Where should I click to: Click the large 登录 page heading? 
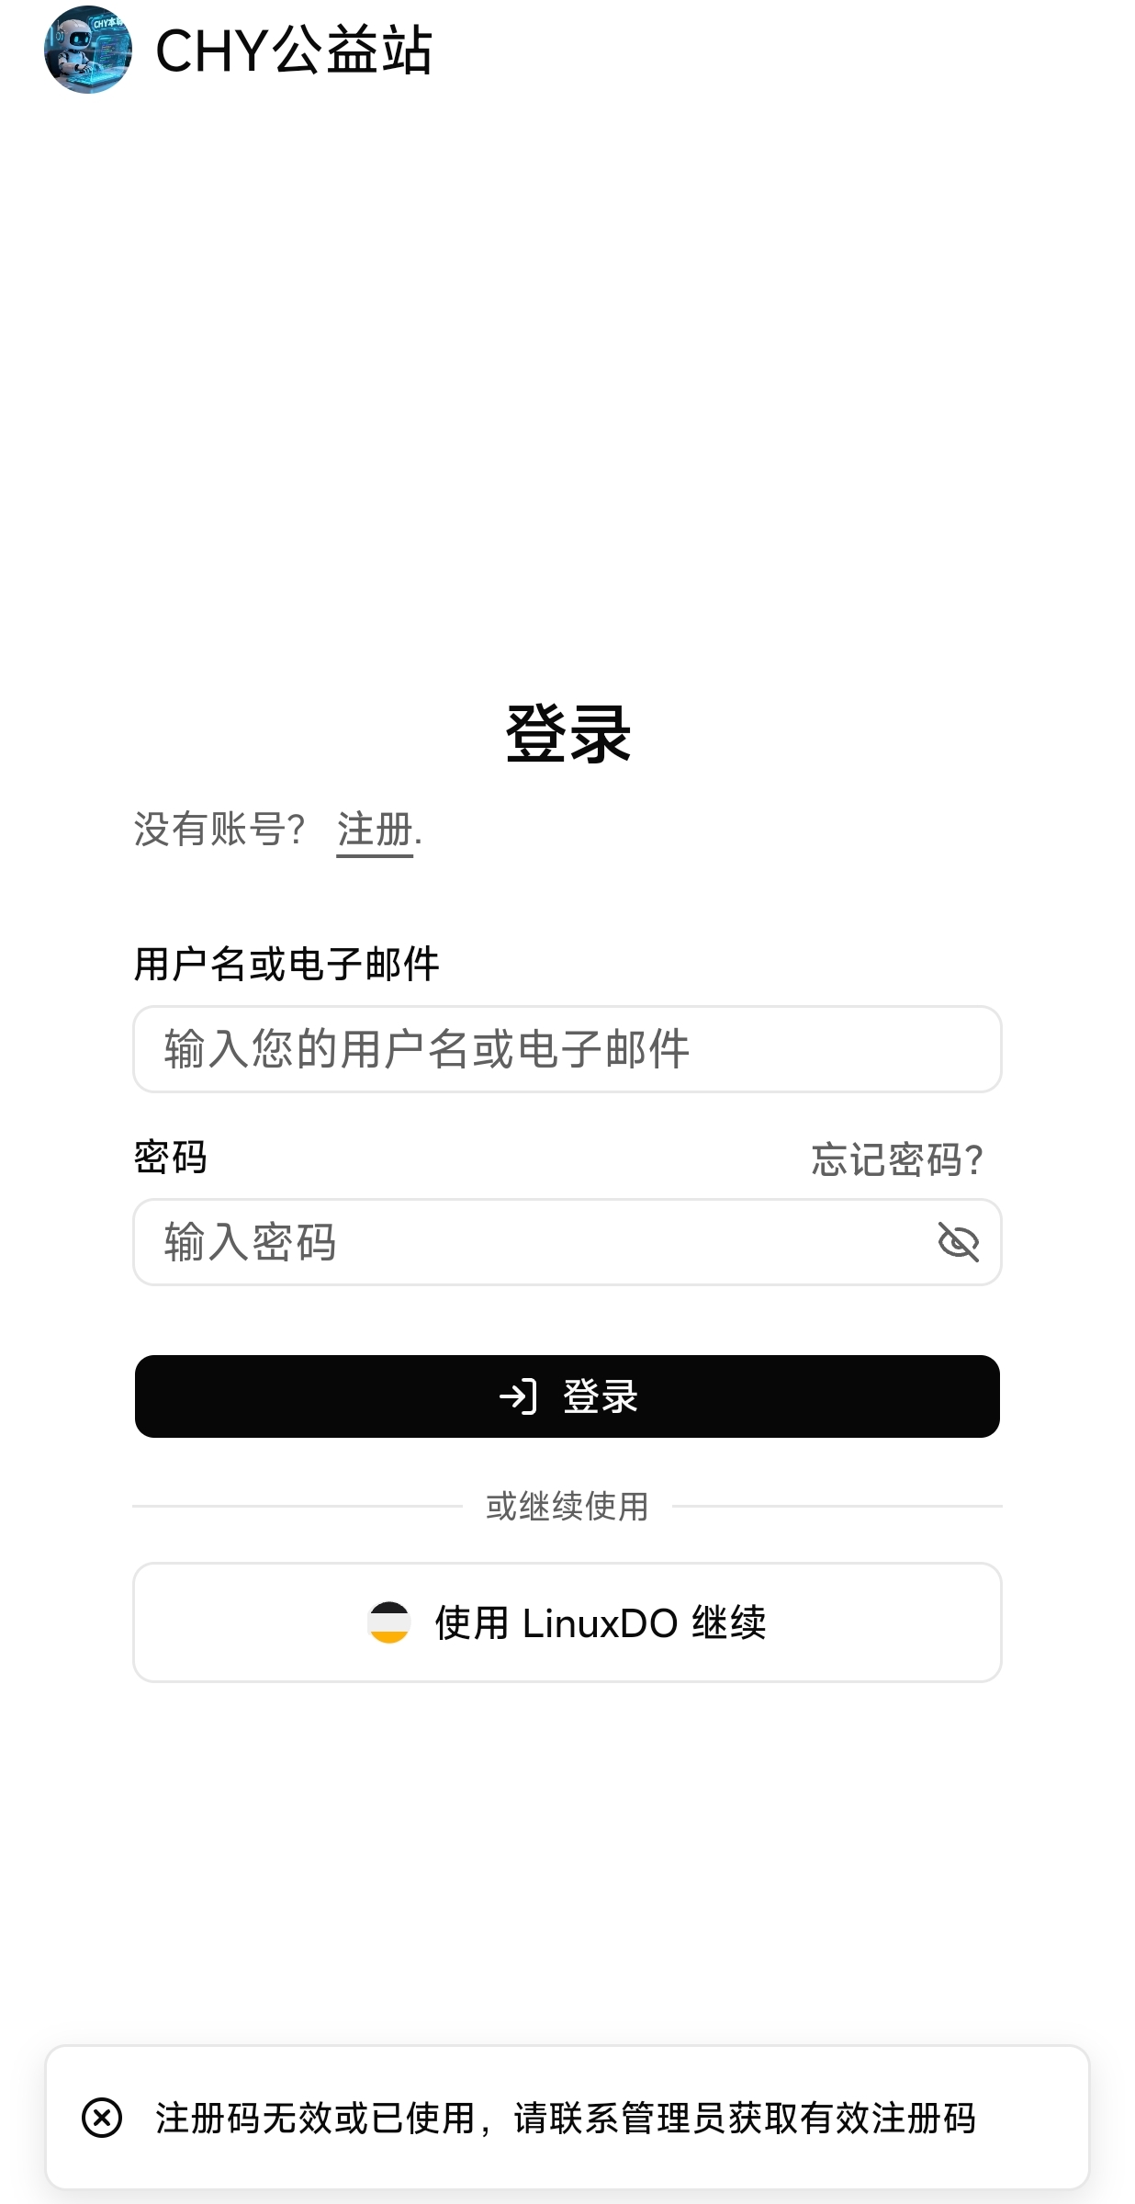(567, 734)
